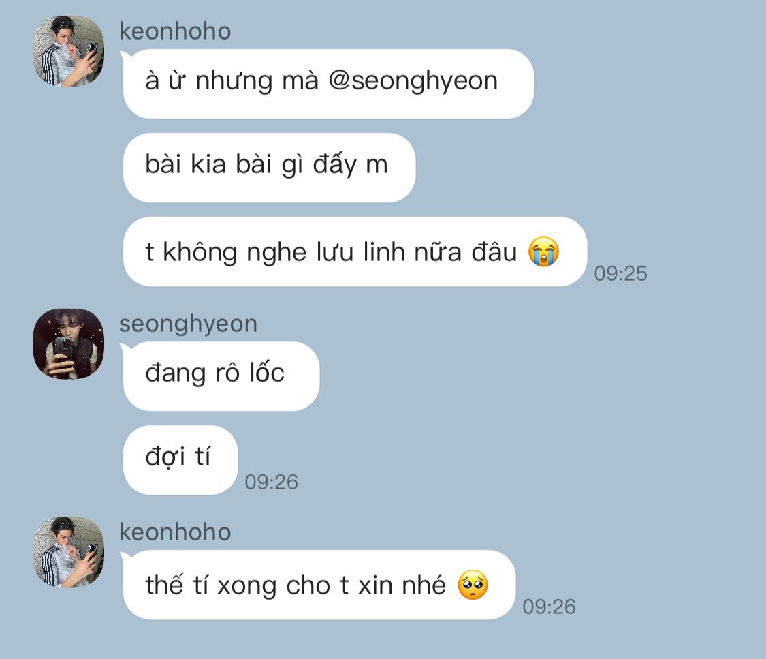Screen dimensions: 766x659
Task: Select the "thế tí xong cho t xin nhé" bubble
Action: tap(319, 585)
